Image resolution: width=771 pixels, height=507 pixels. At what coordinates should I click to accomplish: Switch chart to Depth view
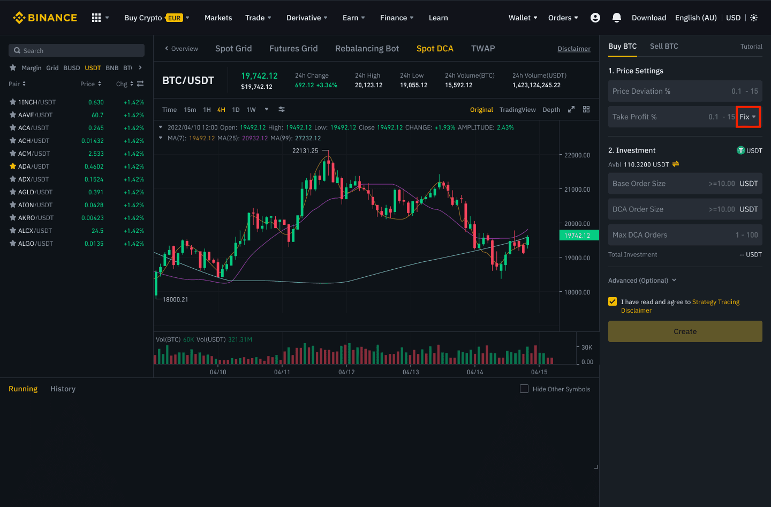(551, 109)
